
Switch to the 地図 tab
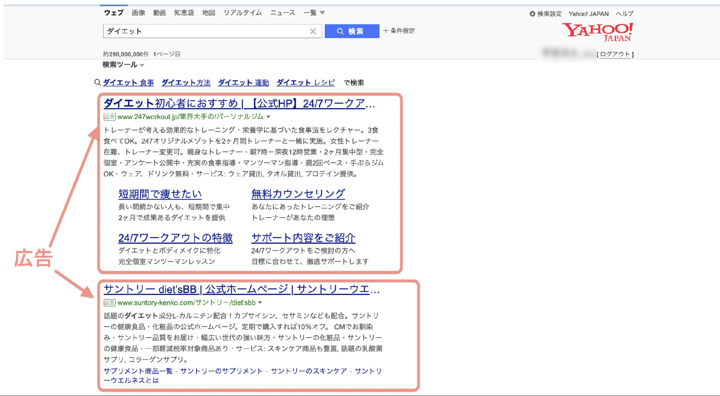(209, 13)
